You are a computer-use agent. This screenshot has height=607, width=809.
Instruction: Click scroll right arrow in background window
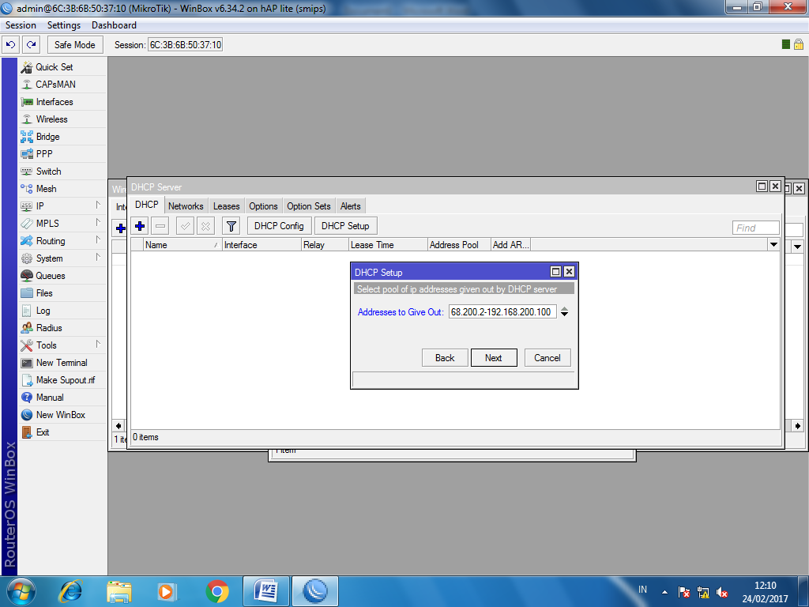(x=798, y=426)
